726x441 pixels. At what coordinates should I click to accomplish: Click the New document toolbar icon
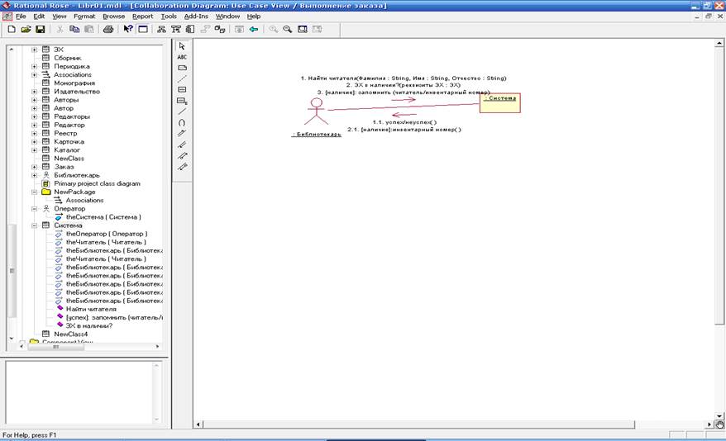tap(12, 29)
